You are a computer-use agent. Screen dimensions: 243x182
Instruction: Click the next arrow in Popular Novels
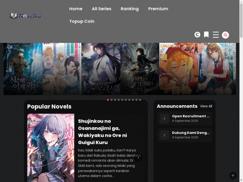point(139,157)
